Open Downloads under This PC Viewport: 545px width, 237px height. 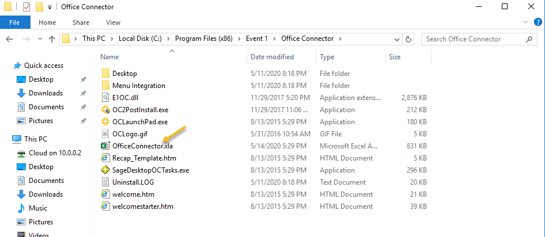click(x=46, y=194)
